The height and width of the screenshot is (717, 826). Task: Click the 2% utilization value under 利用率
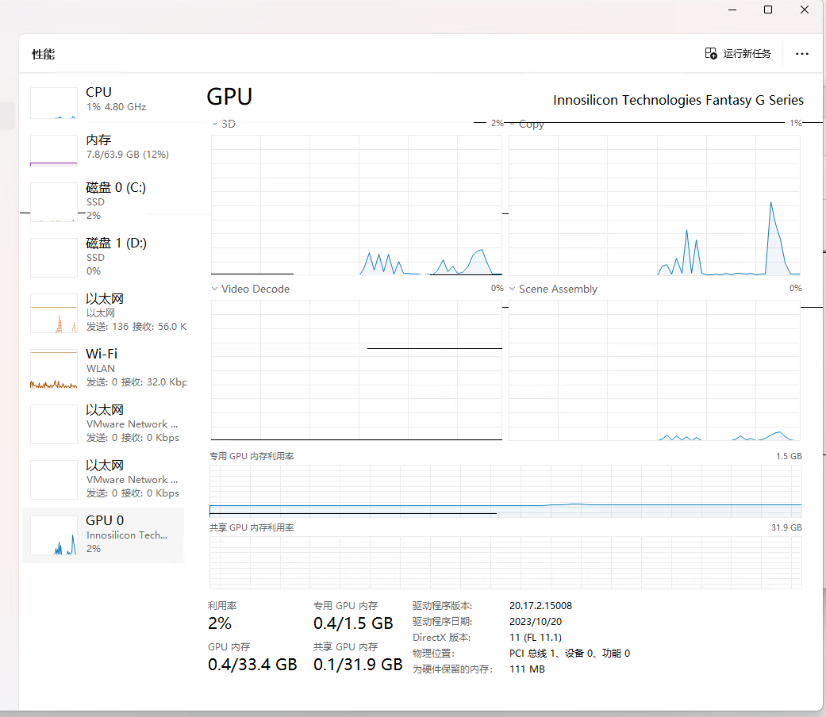point(220,623)
